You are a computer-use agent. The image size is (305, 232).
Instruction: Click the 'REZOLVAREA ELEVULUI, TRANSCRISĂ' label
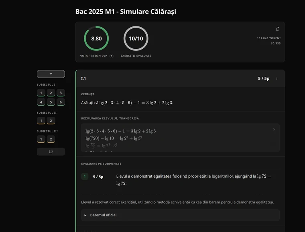pos(110,118)
